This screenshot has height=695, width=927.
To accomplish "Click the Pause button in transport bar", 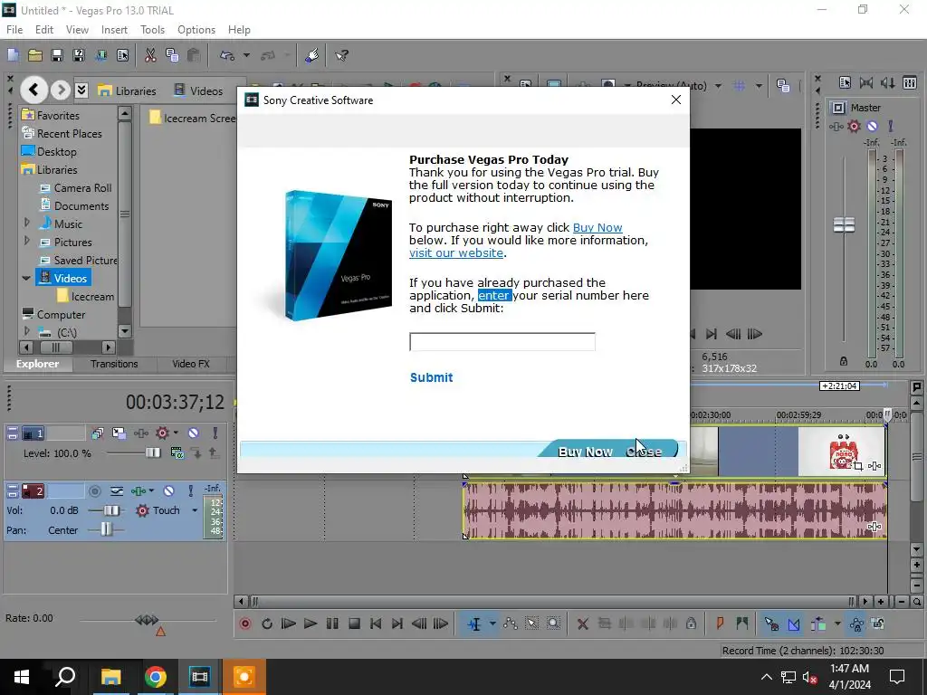I will pos(332,624).
